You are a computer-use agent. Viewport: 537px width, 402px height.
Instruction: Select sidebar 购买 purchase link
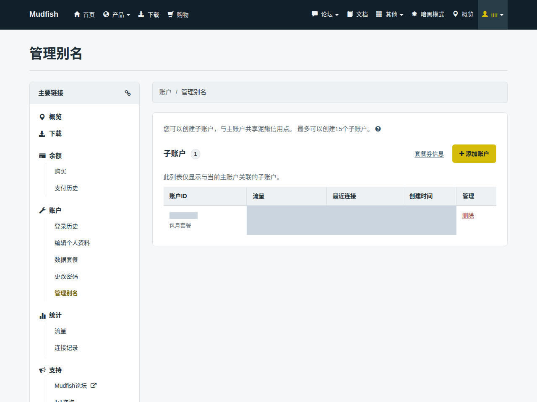point(60,171)
